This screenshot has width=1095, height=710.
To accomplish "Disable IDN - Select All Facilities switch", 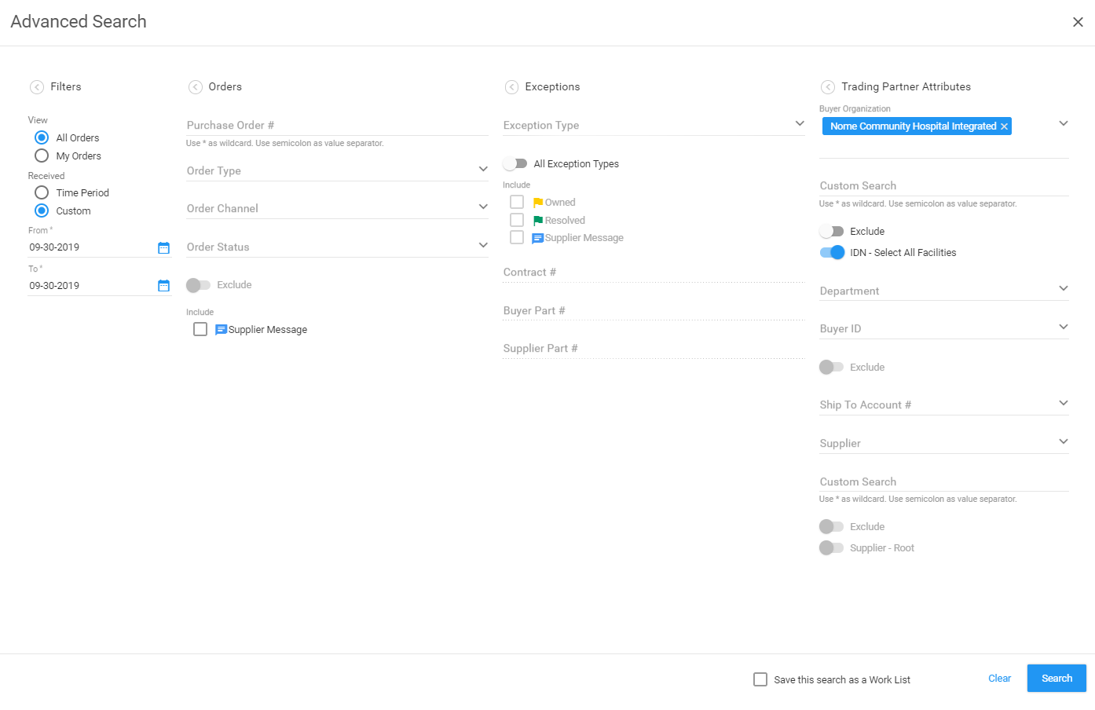I will click(832, 252).
